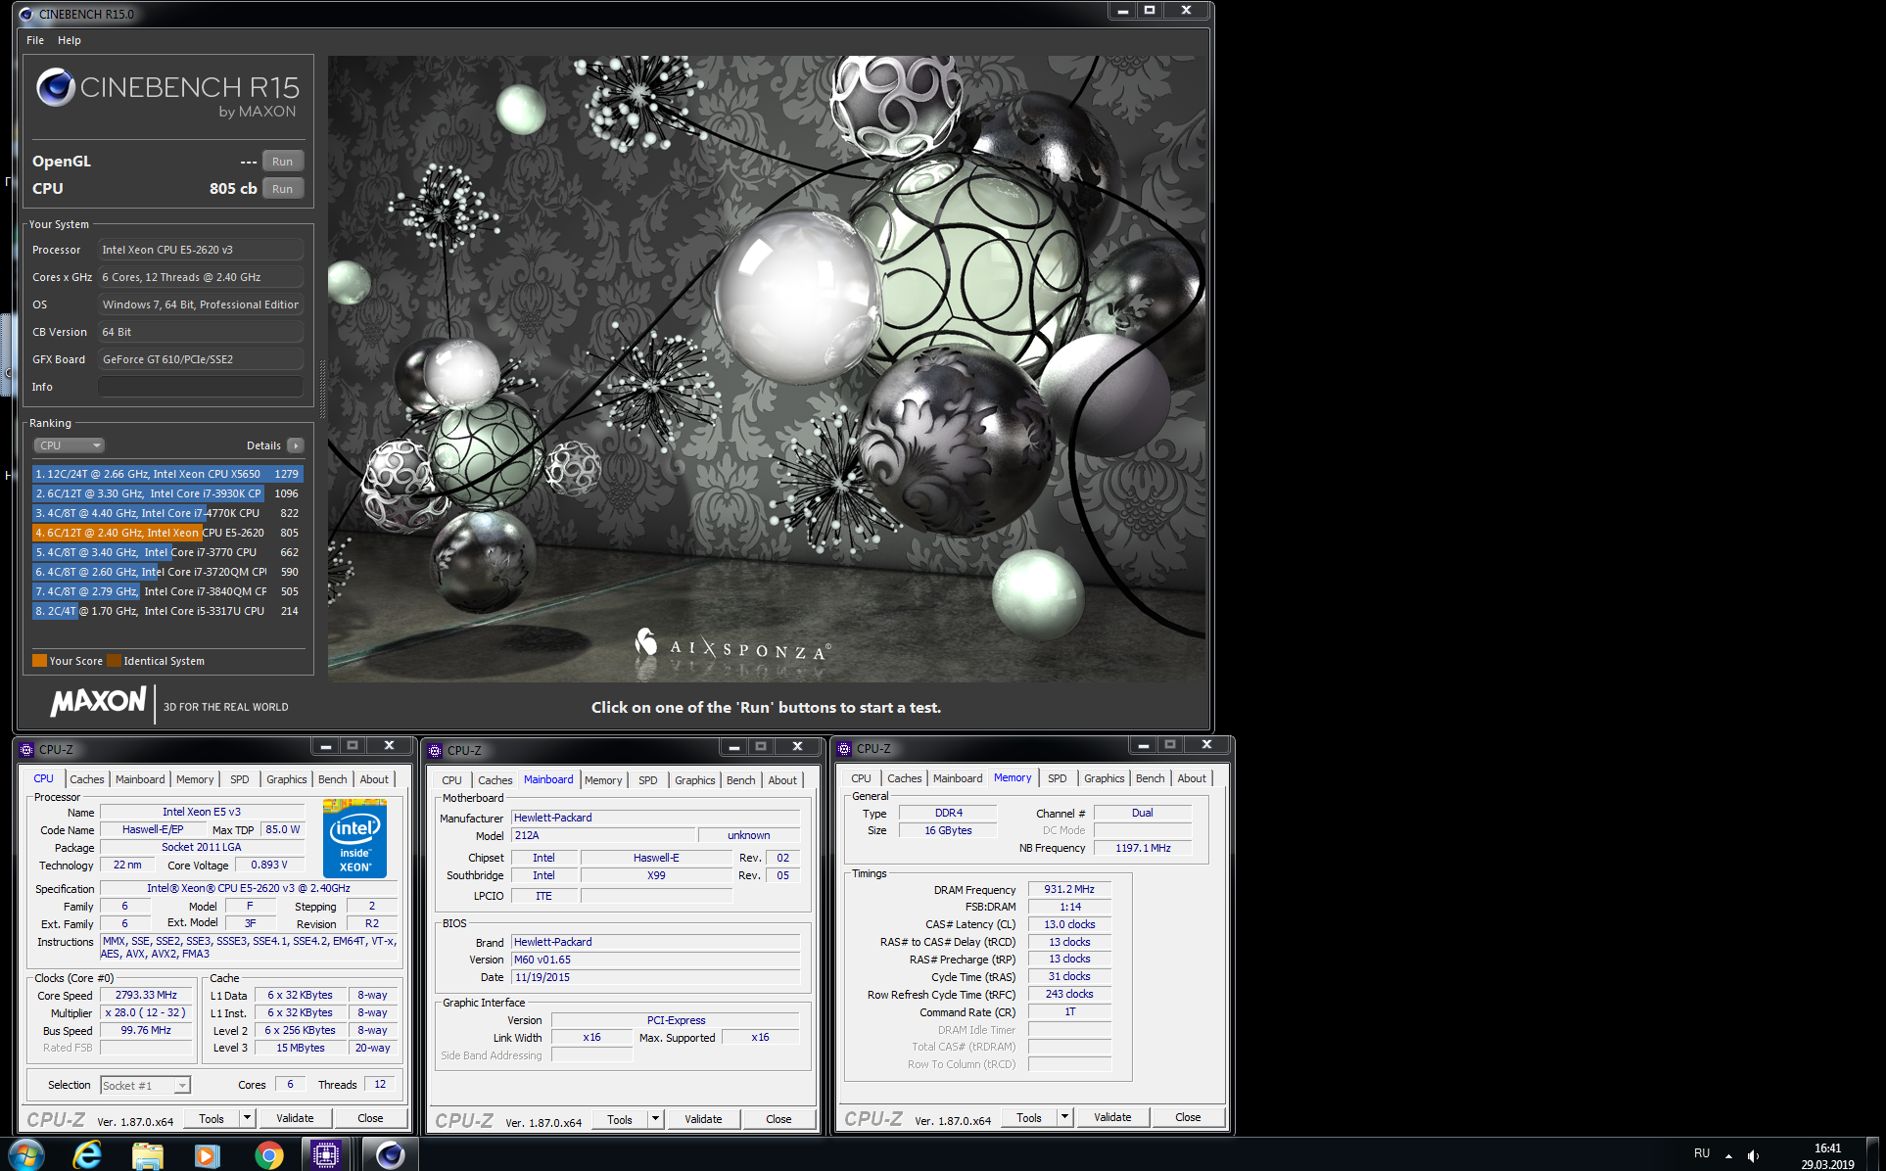The height and width of the screenshot is (1171, 1886).
Task: Select ranking row i7-3720QM 590
Action: point(167,572)
